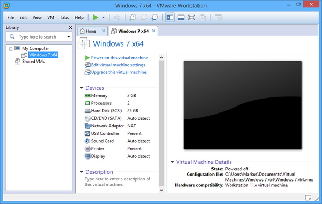This screenshot has height=204, width=322.
Task: Toggle the library sidebar view icon
Action: pyautogui.click(x=170, y=18)
